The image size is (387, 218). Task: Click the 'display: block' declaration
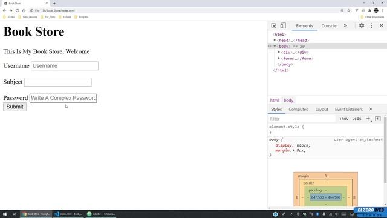[x=293, y=145]
